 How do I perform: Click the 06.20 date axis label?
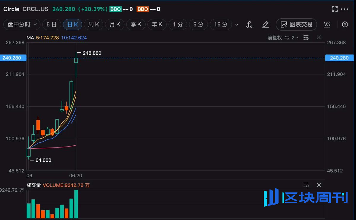75,176
